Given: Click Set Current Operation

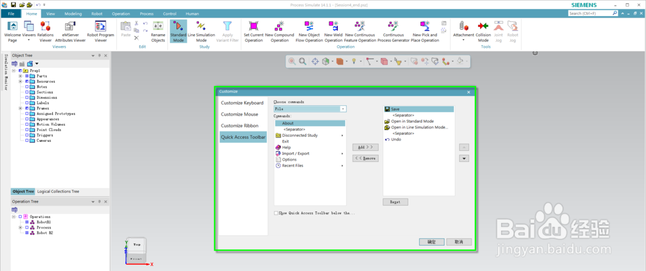Looking at the screenshot, I should point(253,31).
